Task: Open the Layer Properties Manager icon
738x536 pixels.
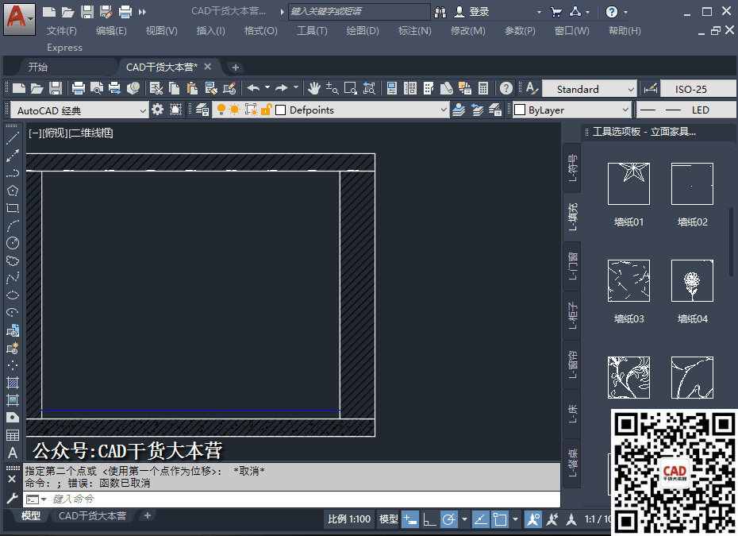Action: pos(202,110)
